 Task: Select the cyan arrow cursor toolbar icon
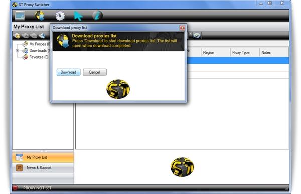coord(78,16)
